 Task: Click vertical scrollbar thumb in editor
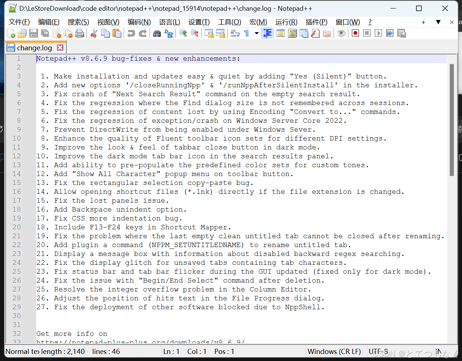point(452,120)
